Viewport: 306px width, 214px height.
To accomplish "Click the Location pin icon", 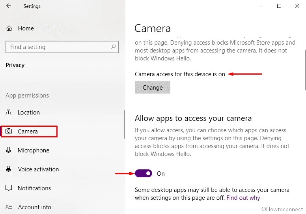I will [8, 113].
